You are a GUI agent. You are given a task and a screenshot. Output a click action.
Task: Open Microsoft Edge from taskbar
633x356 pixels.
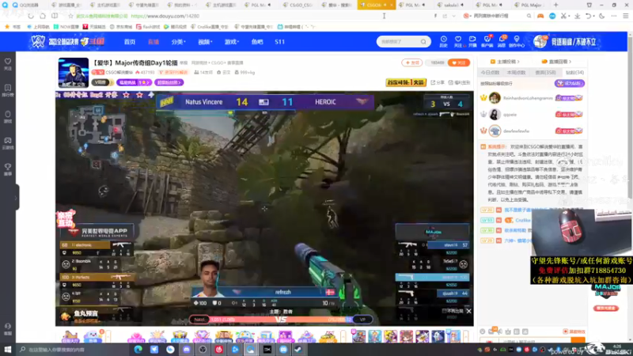click(x=138, y=350)
